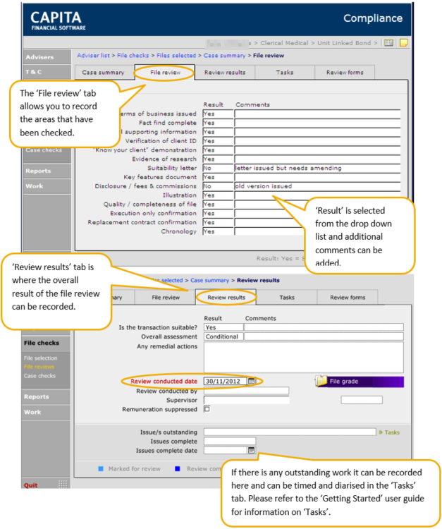Select File selection in the sidebar
This screenshot has height=529, width=442.
[x=40, y=358]
